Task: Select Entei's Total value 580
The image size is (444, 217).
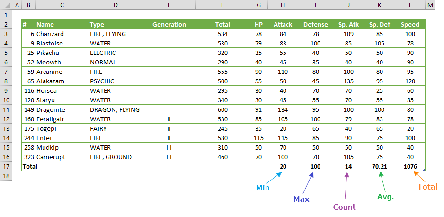Action: tap(222, 138)
